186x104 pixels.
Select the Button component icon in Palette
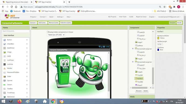[x=5, y=40]
